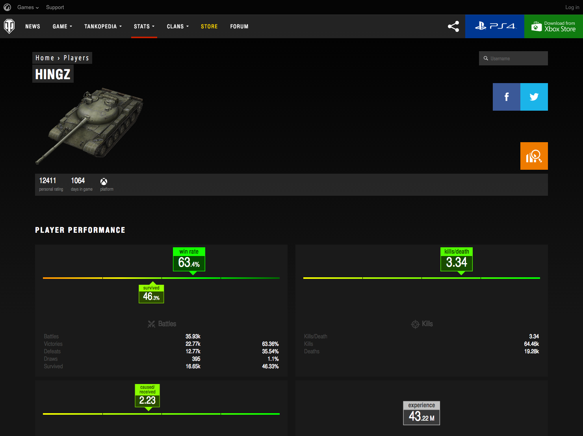The height and width of the screenshot is (436, 583).
Task: Click the victories percentage 63.36%
Action: pyautogui.click(x=270, y=344)
